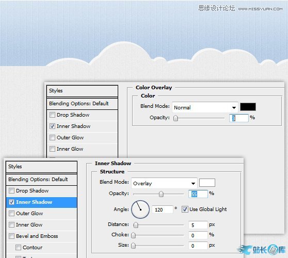288x258 pixels.
Task: Toggle the Use Global Light checkbox
Action: point(185,209)
